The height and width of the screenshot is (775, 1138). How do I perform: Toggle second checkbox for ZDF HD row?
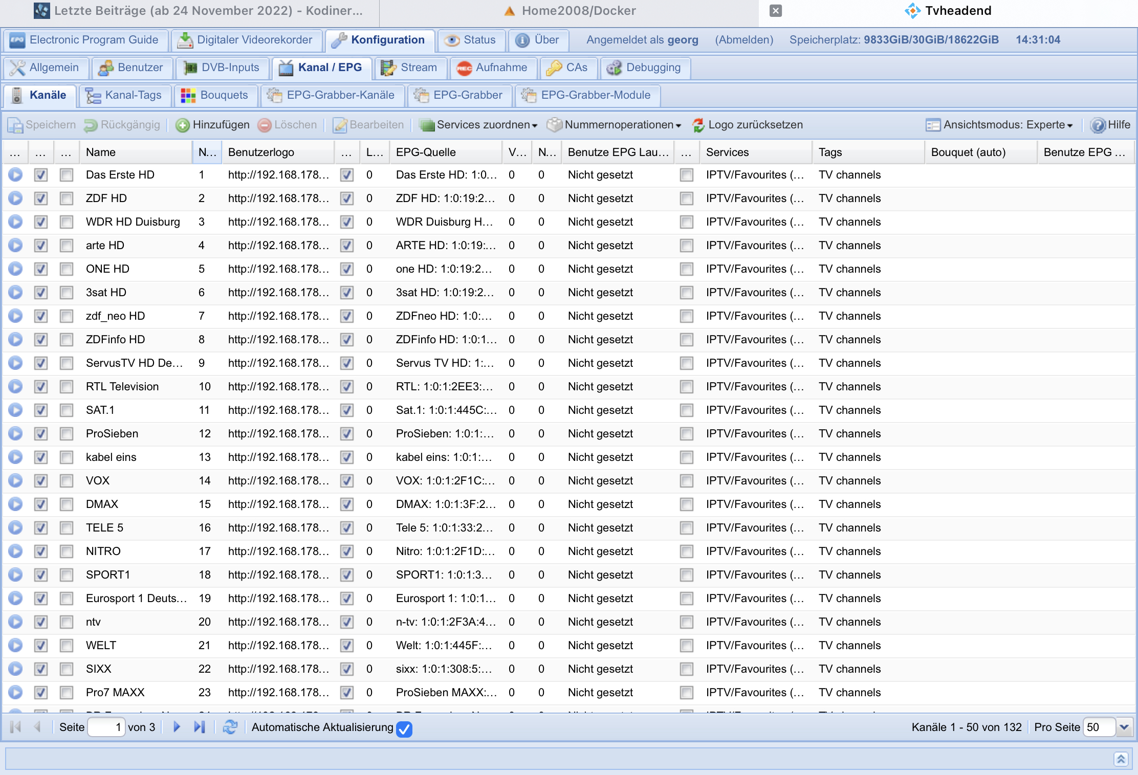[x=67, y=198]
